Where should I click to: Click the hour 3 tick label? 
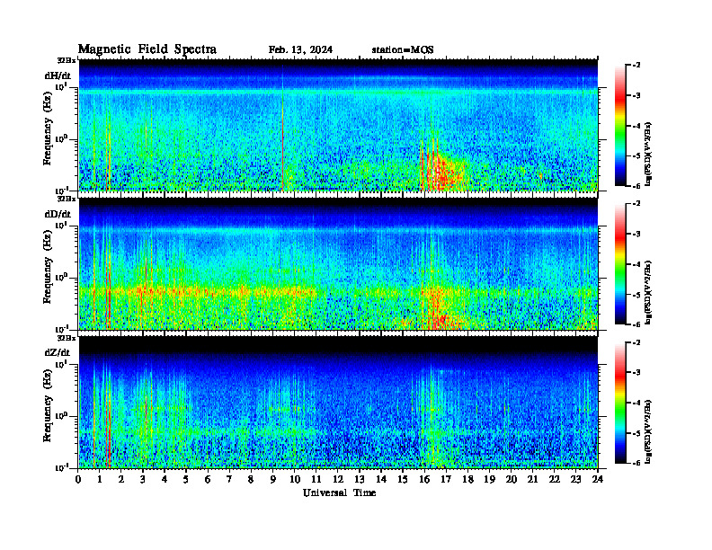click(143, 479)
